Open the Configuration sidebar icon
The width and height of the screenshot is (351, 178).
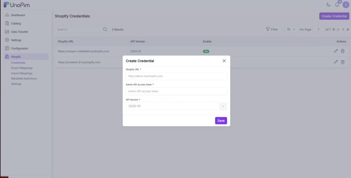tap(7, 48)
